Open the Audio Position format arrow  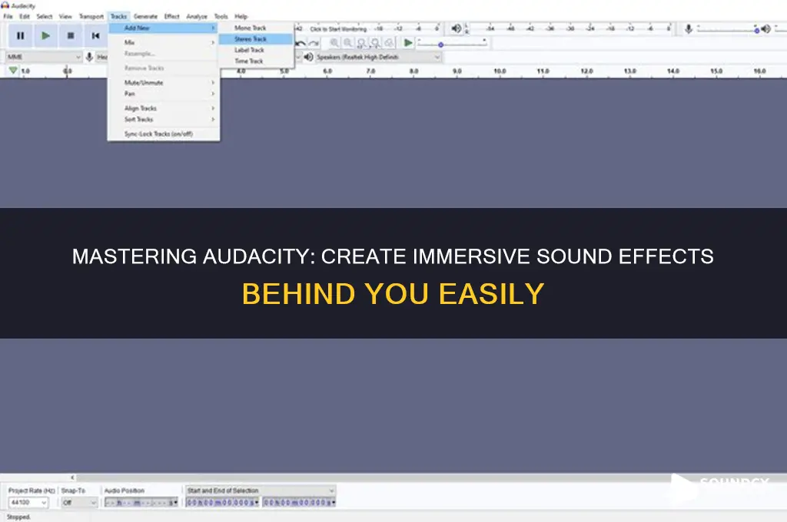click(x=175, y=502)
